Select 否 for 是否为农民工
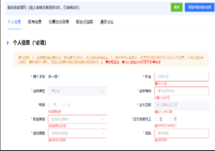The width and height of the screenshot is (215, 151). [x=170, y=119]
